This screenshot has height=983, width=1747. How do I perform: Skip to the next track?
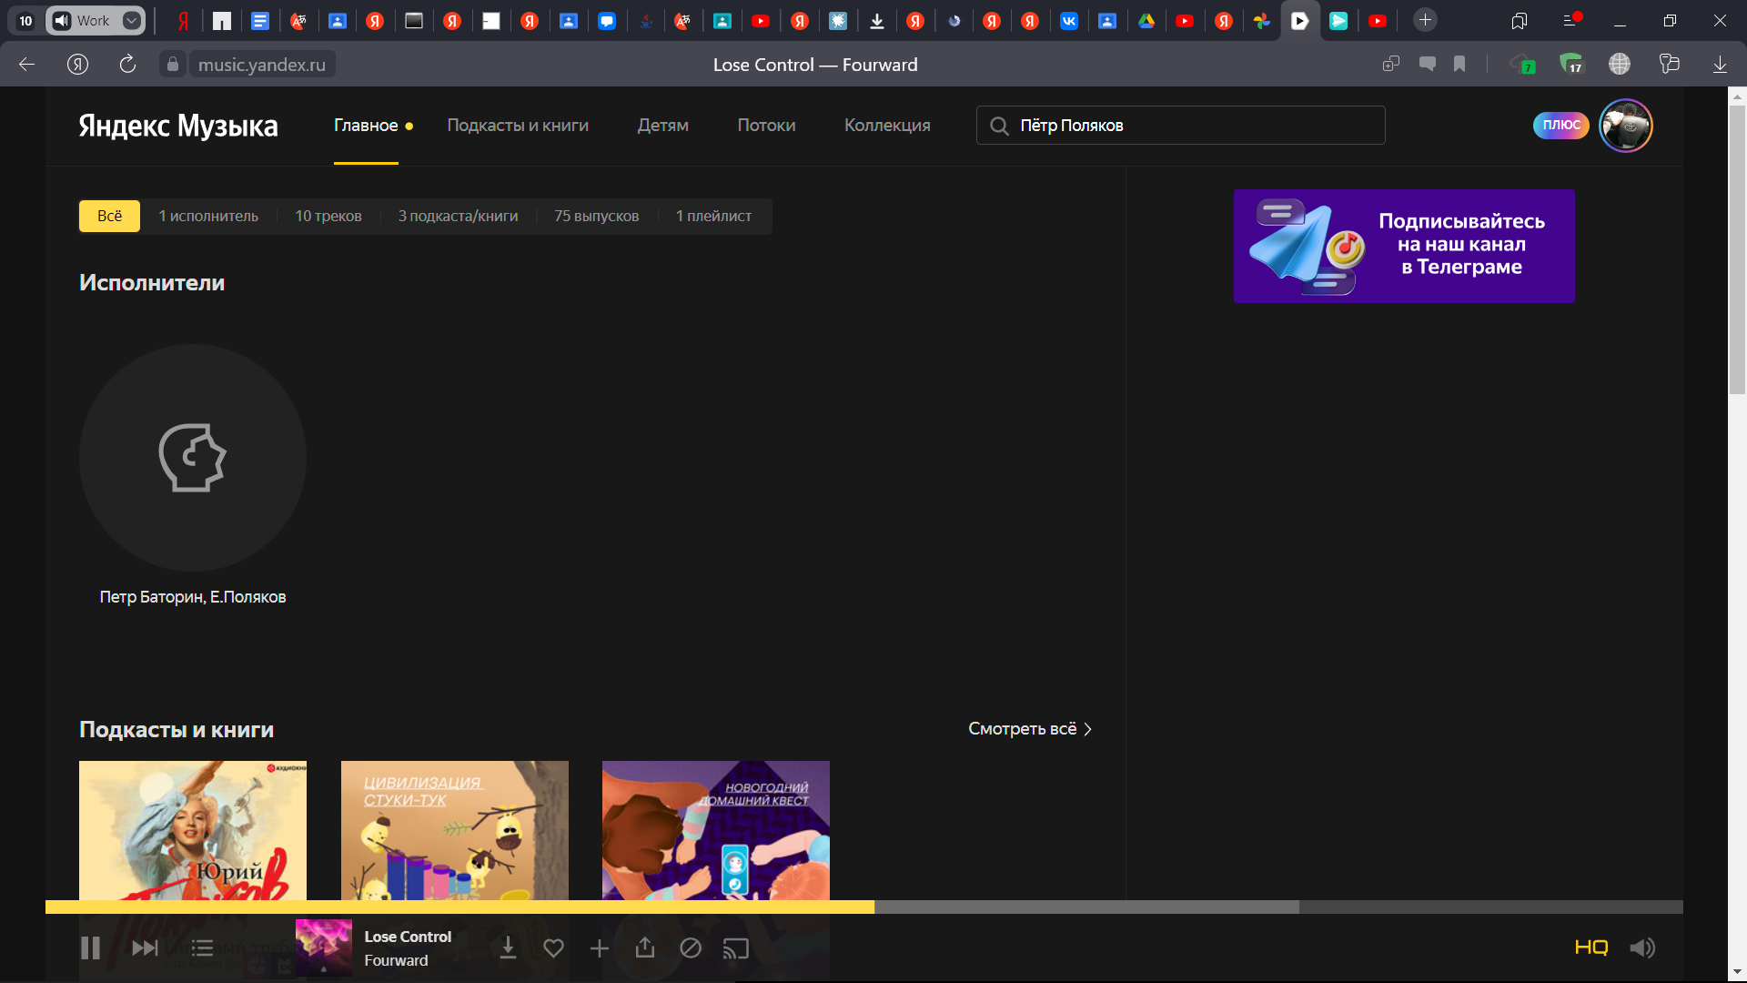click(145, 948)
